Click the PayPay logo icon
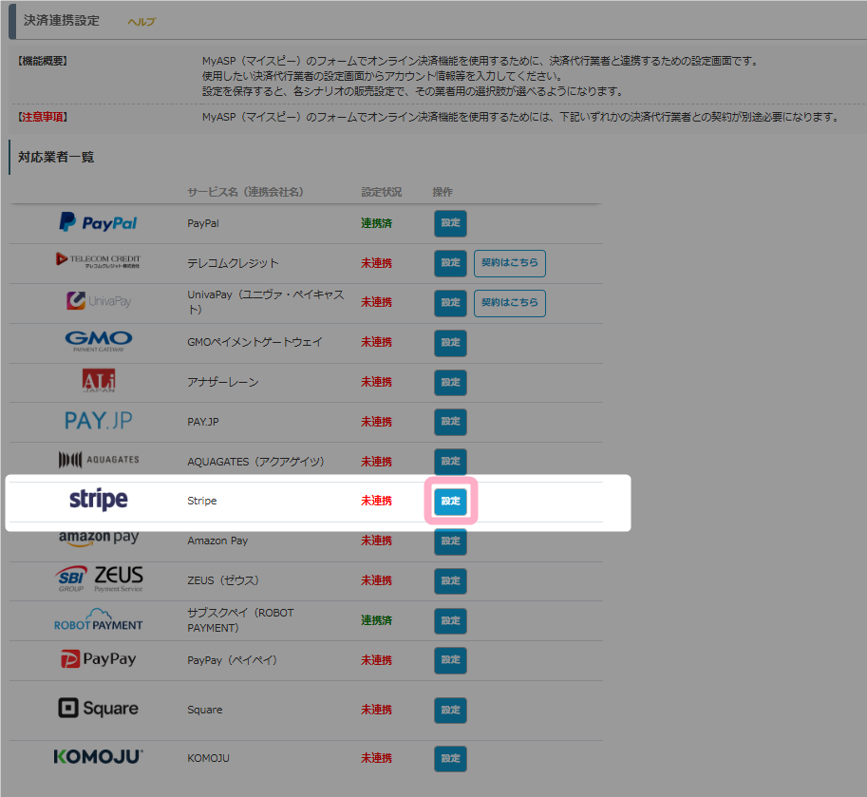The height and width of the screenshot is (797, 867). (x=98, y=659)
